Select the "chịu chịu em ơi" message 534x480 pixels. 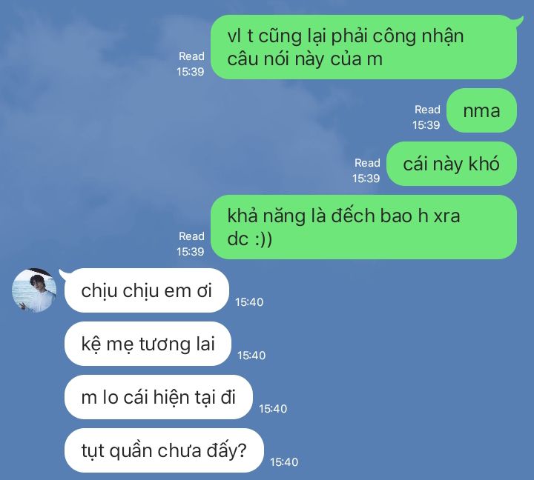coord(147,290)
